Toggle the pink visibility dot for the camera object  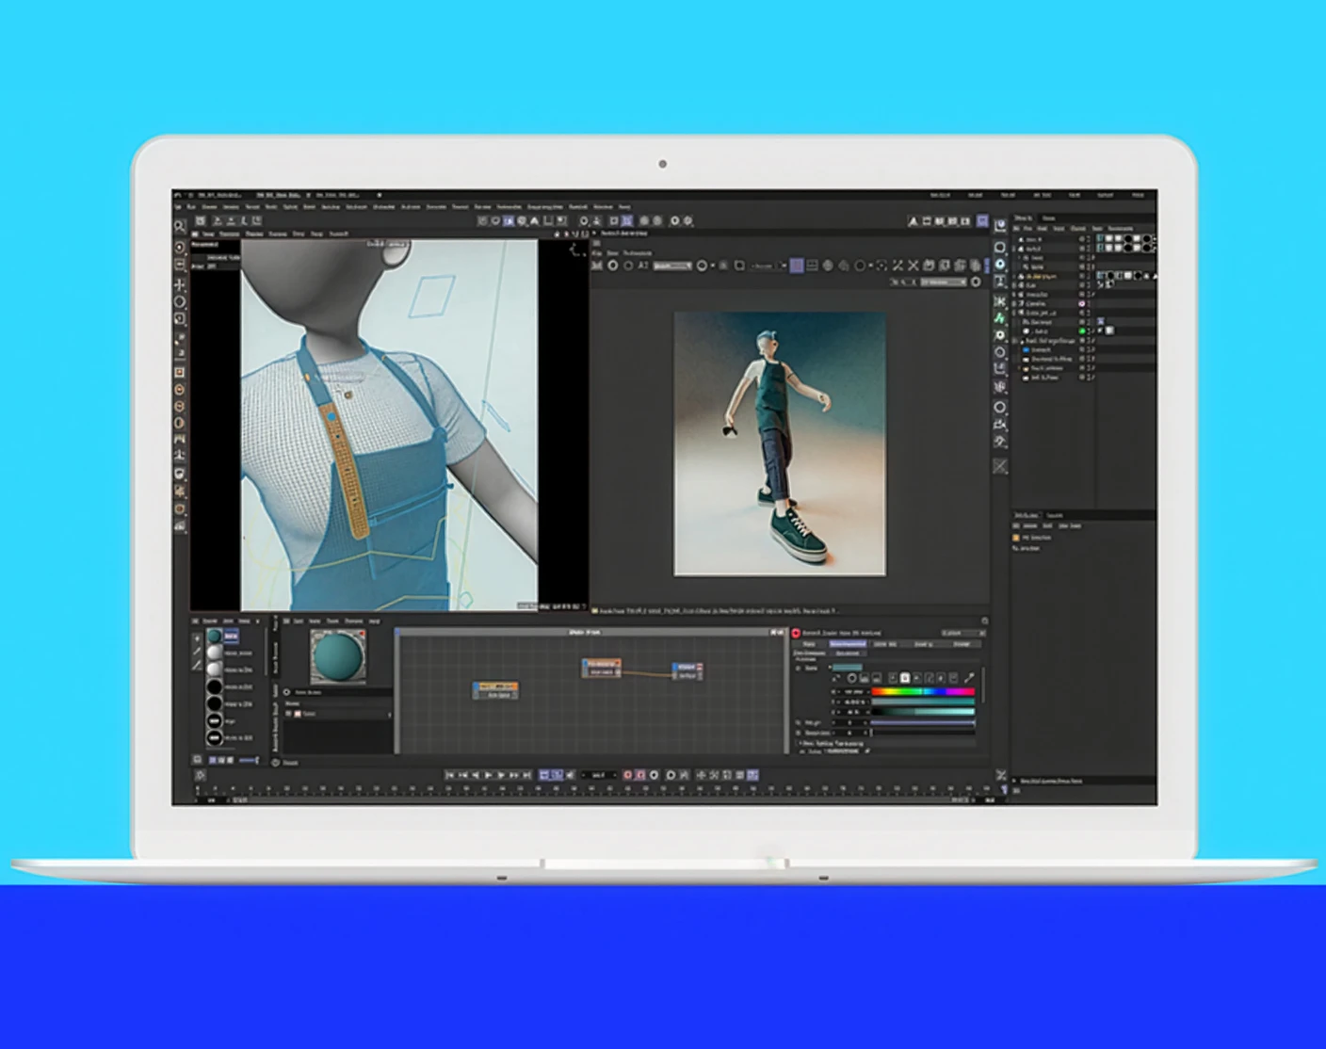pos(1081,303)
